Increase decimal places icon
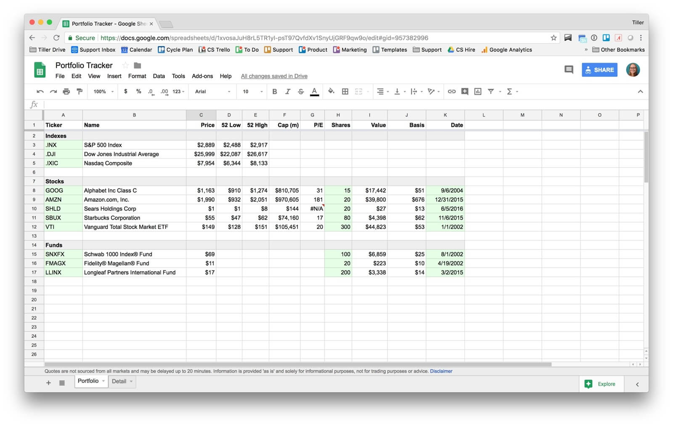 point(164,91)
